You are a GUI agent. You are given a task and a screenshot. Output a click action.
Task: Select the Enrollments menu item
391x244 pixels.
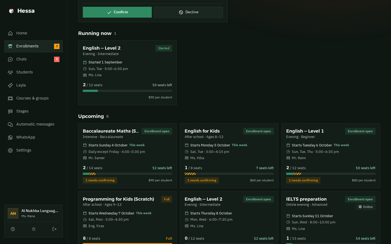point(33,46)
